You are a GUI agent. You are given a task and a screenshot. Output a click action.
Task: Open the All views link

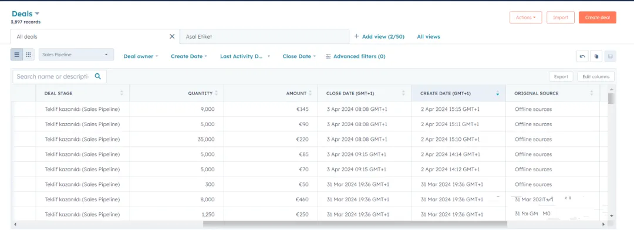coord(429,36)
